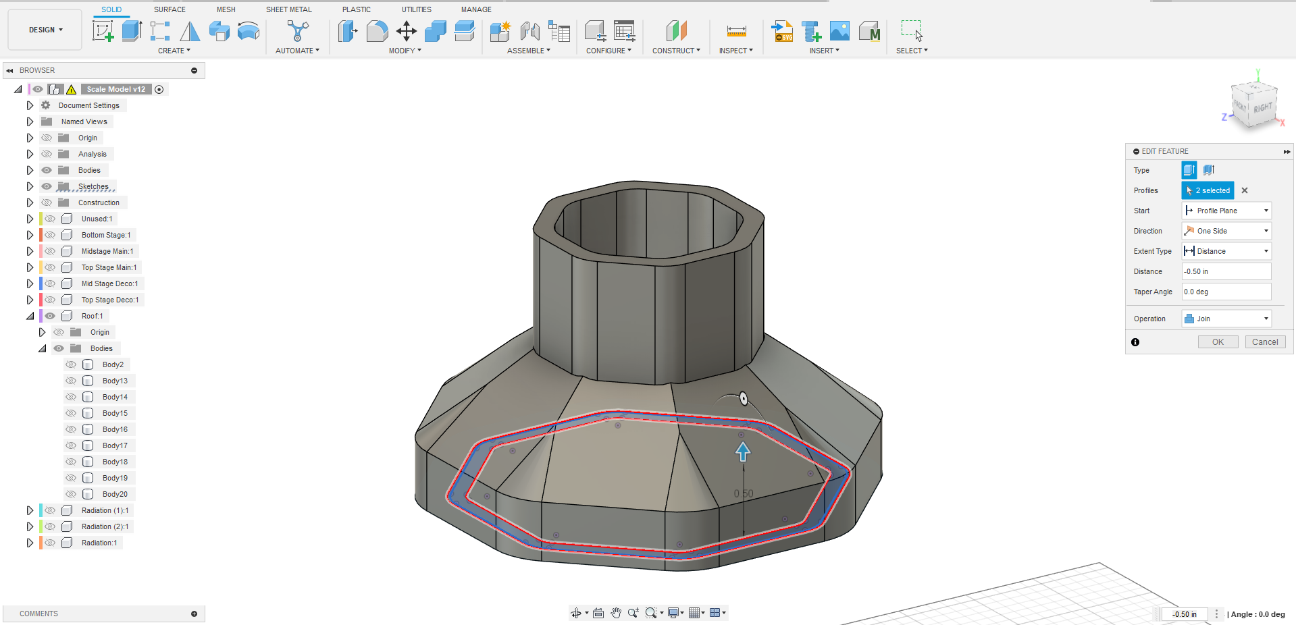The width and height of the screenshot is (1296, 625).
Task: Click the Distance input field
Action: coord(1226,271)
